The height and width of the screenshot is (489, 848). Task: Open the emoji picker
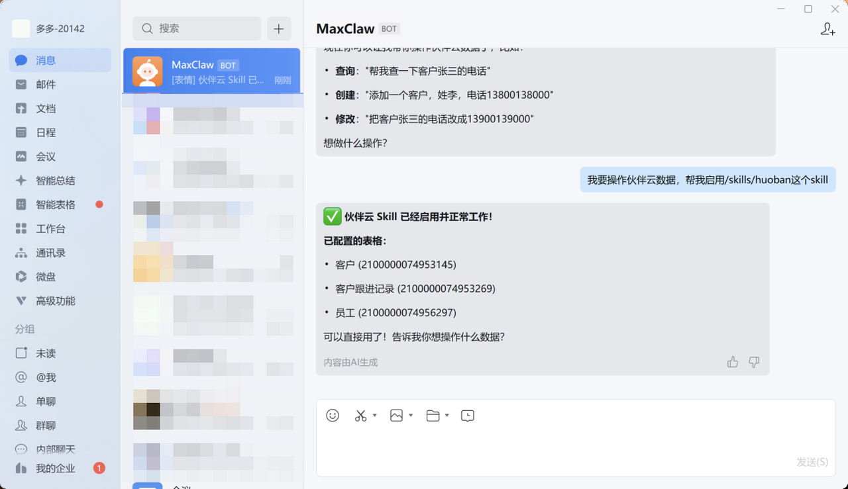(x=333, y=416)
